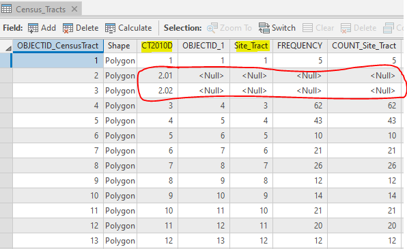The image size is (407, 249).
Task: Select the COUNT_Site_Tract column header
Action: click(x=364, y=46)
